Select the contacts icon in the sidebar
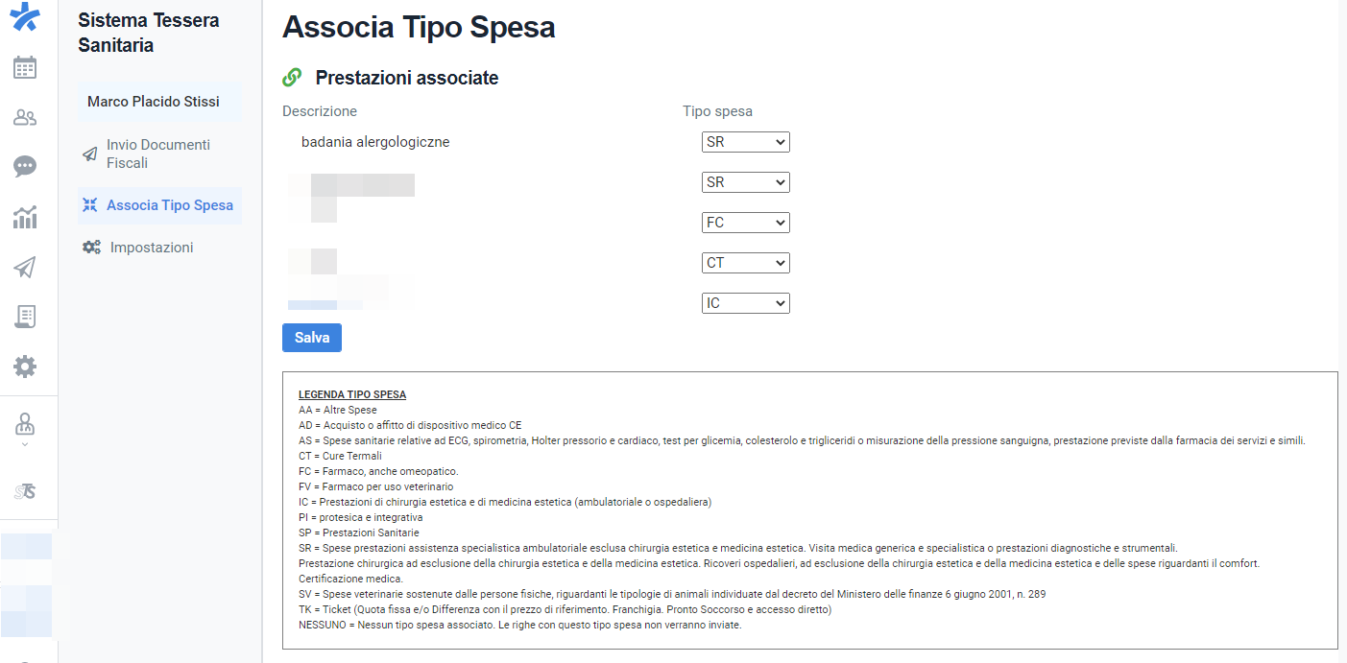The width and height of the screenshot is (1347, 663). point(26,116)
